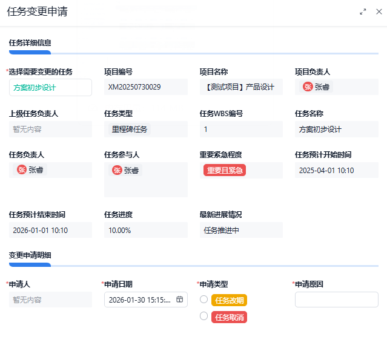Click the 任务名称 value 方案初步设计

tap(320, 129)
